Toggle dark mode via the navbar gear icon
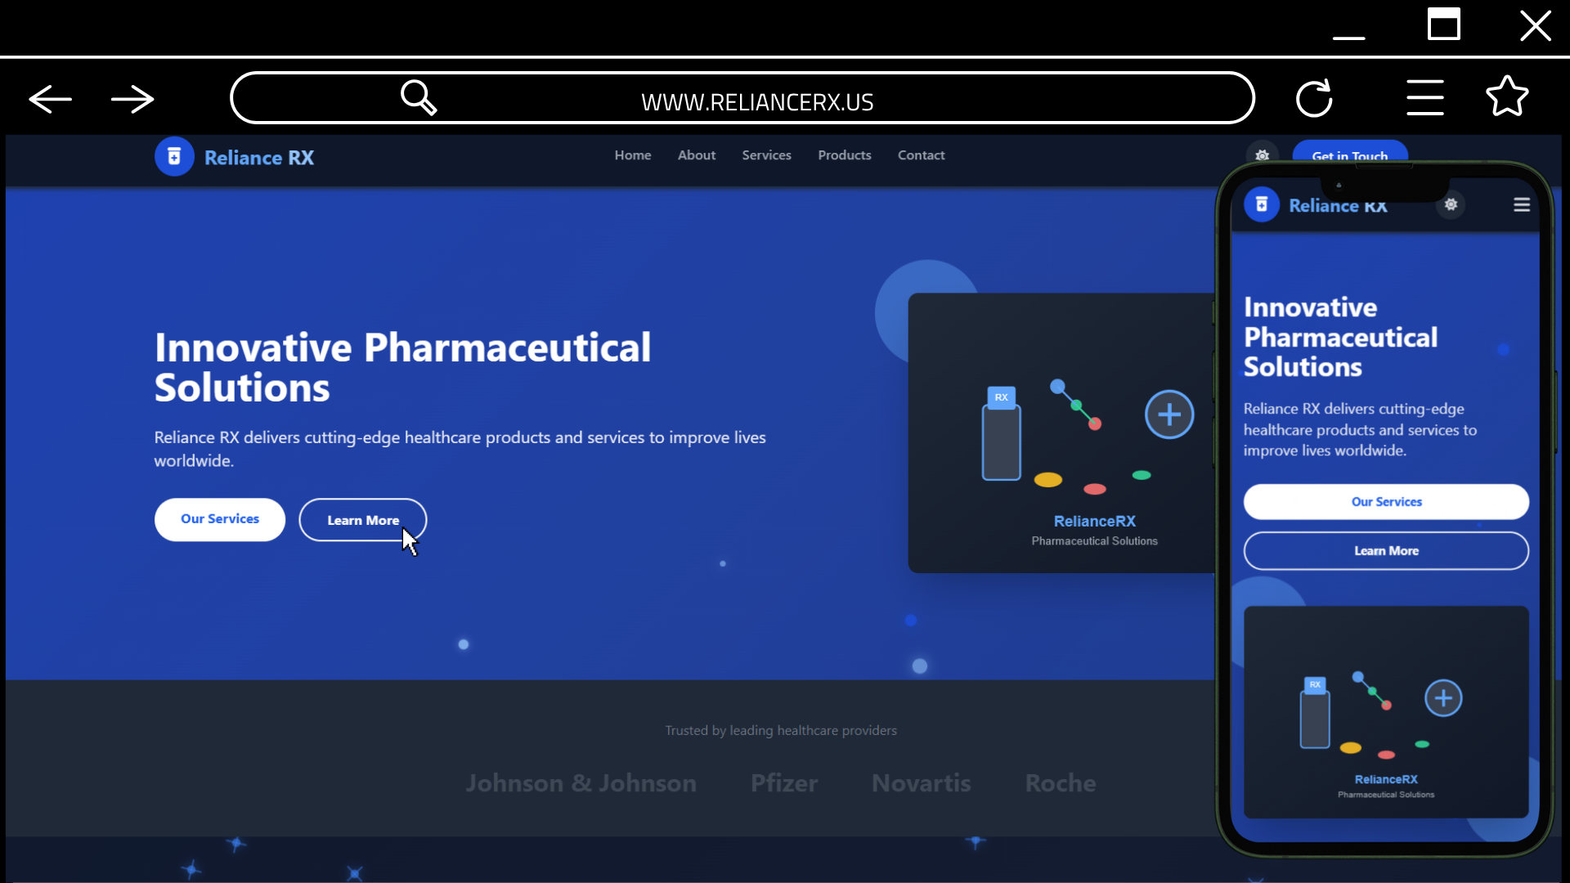The height and width of the screenshot is (883, 1570). pyautogui.click(x=1262, y=155)
